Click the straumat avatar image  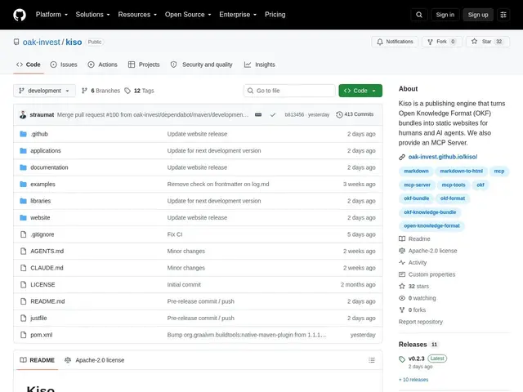point(23,114)
